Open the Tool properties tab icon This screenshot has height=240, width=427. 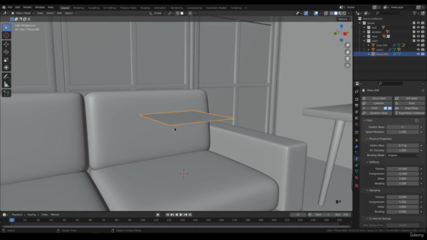356,92
